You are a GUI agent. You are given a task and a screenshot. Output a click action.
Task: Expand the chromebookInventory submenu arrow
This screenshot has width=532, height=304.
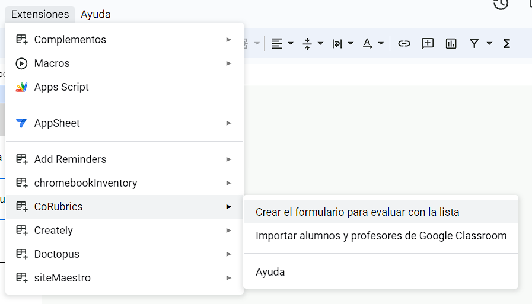click(229, 183)
